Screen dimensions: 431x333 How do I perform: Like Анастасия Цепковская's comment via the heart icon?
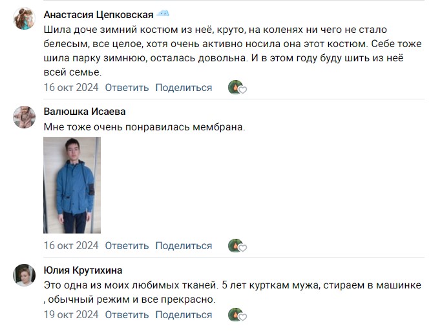[242, 90]
